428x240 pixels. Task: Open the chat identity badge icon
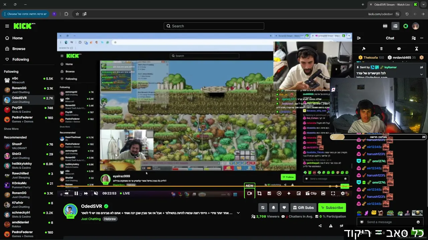[361, 222]
